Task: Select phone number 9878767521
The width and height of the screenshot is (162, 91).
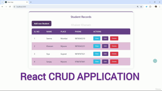Action: coord(80,54)
